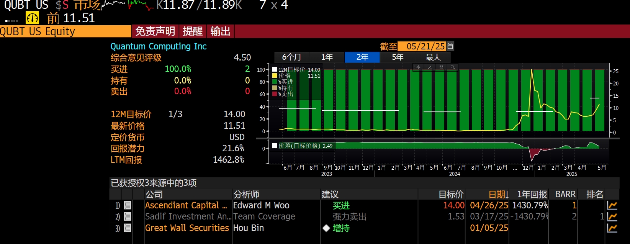Screen dimensions: 630x244
Task: Click the 买进 100.0% rating row
Action: pos(180,69)
